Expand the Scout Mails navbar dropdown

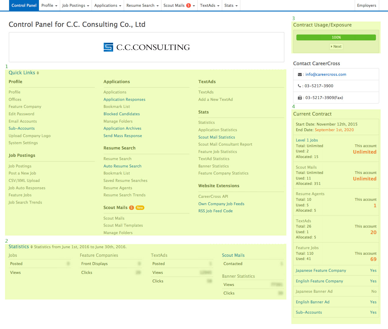(179, 5)
